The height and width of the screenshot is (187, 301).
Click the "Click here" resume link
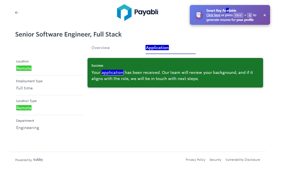pyautogui.click(x=213, y=15)
